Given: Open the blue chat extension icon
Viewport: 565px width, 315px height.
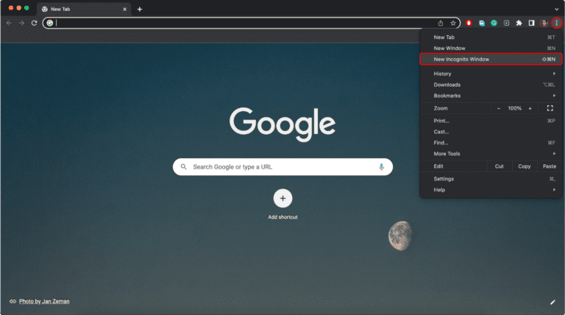Looking at the screenshot, I should click(x=482, y=23).
